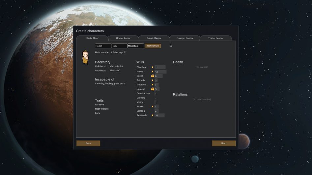Click the Heat tolerant trait
The width and height of the screenshot is (312, 175).
point(102,109)
